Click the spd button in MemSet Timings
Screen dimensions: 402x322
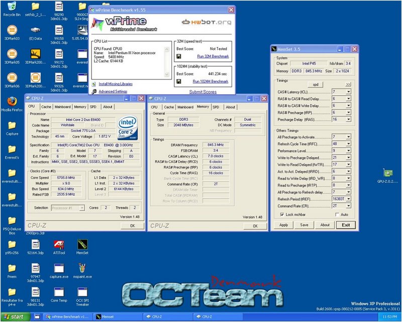click(x=316, y=85)
